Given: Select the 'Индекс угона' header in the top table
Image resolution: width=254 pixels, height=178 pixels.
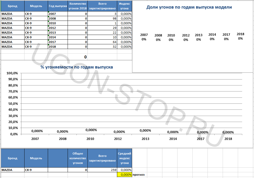Looking at the screenshot, I should [x=125, y=6].
